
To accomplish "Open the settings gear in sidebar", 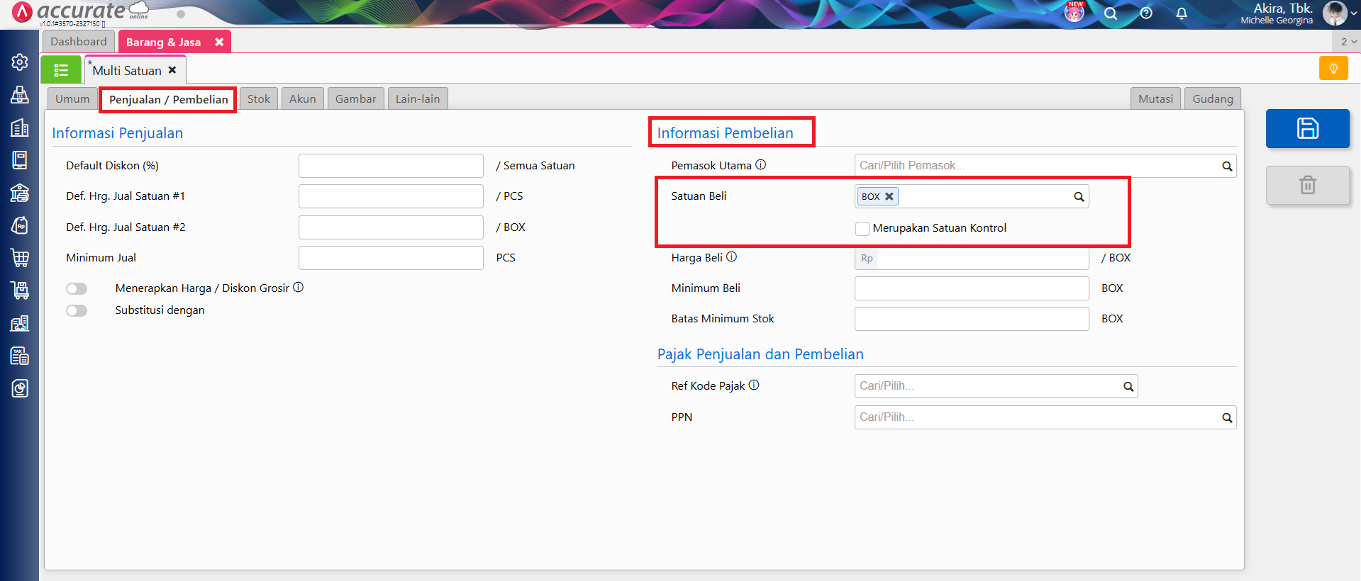I will click(20, 62).
